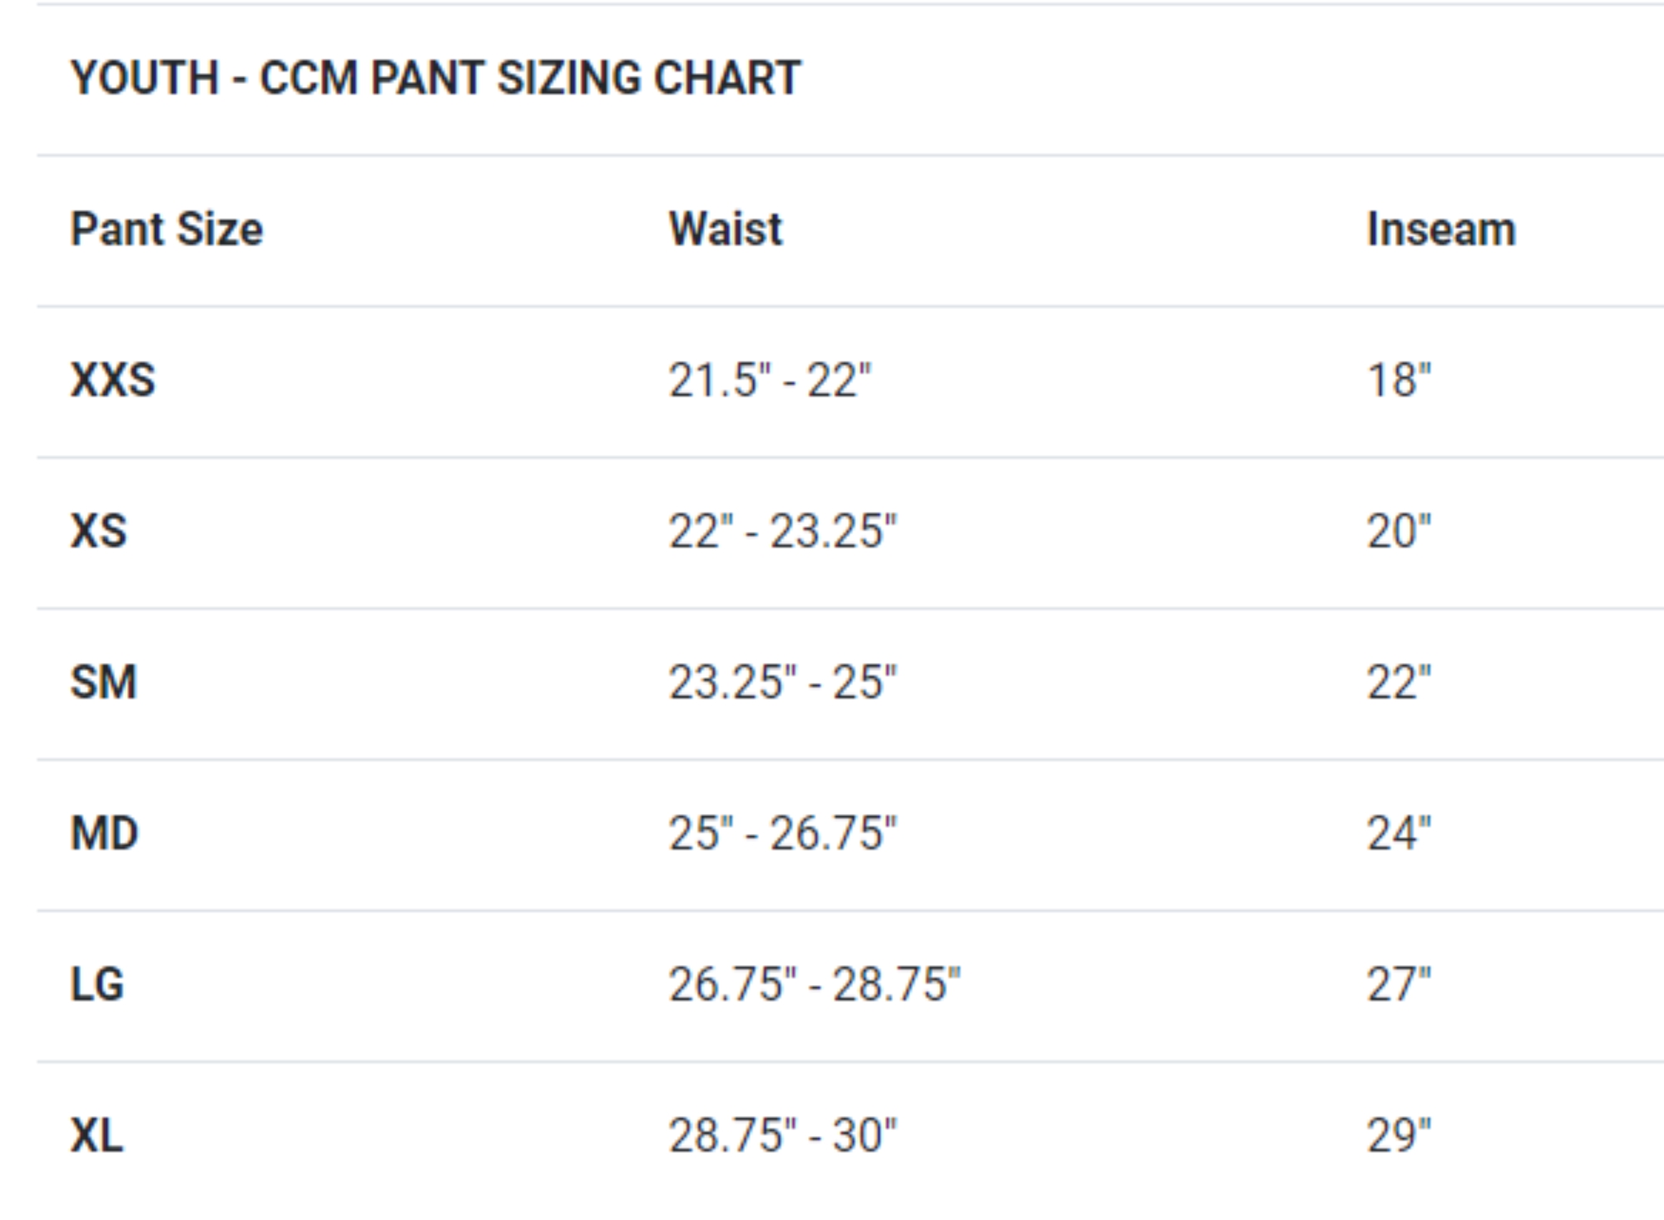Click the XS size row label
Screen dimensions: 1664x1220
tap(98, 531)
